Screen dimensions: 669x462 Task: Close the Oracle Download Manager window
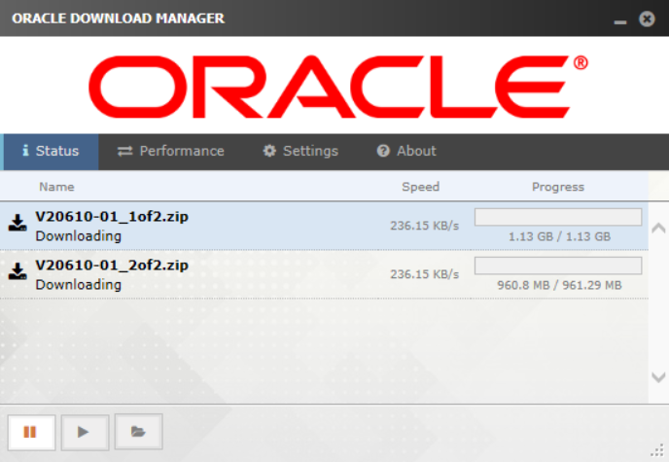[x=647, y=18]
